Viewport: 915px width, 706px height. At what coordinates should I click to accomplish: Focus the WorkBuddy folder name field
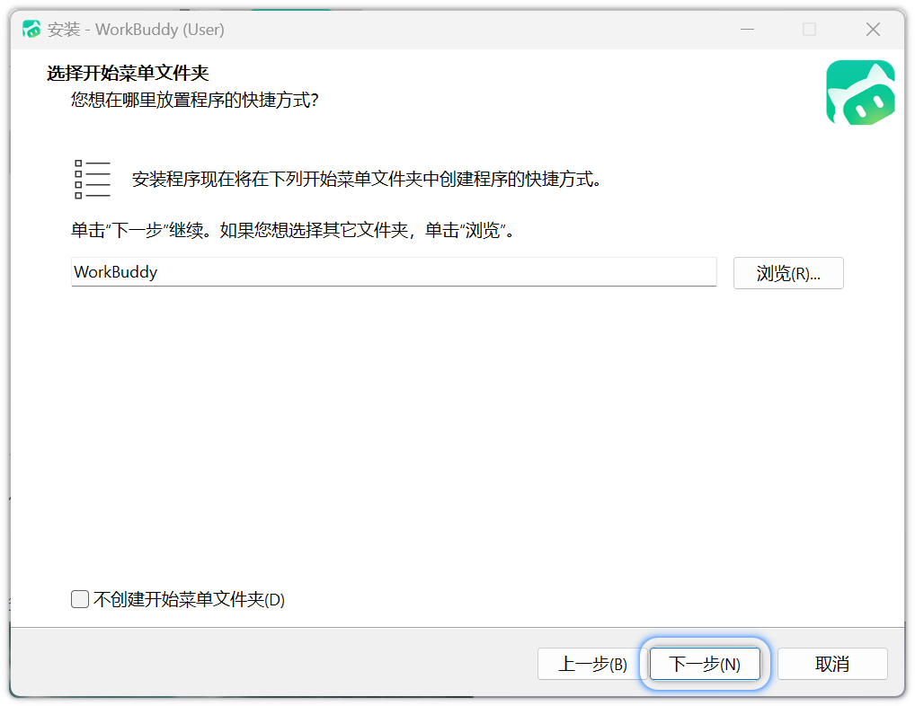[394, 272]
